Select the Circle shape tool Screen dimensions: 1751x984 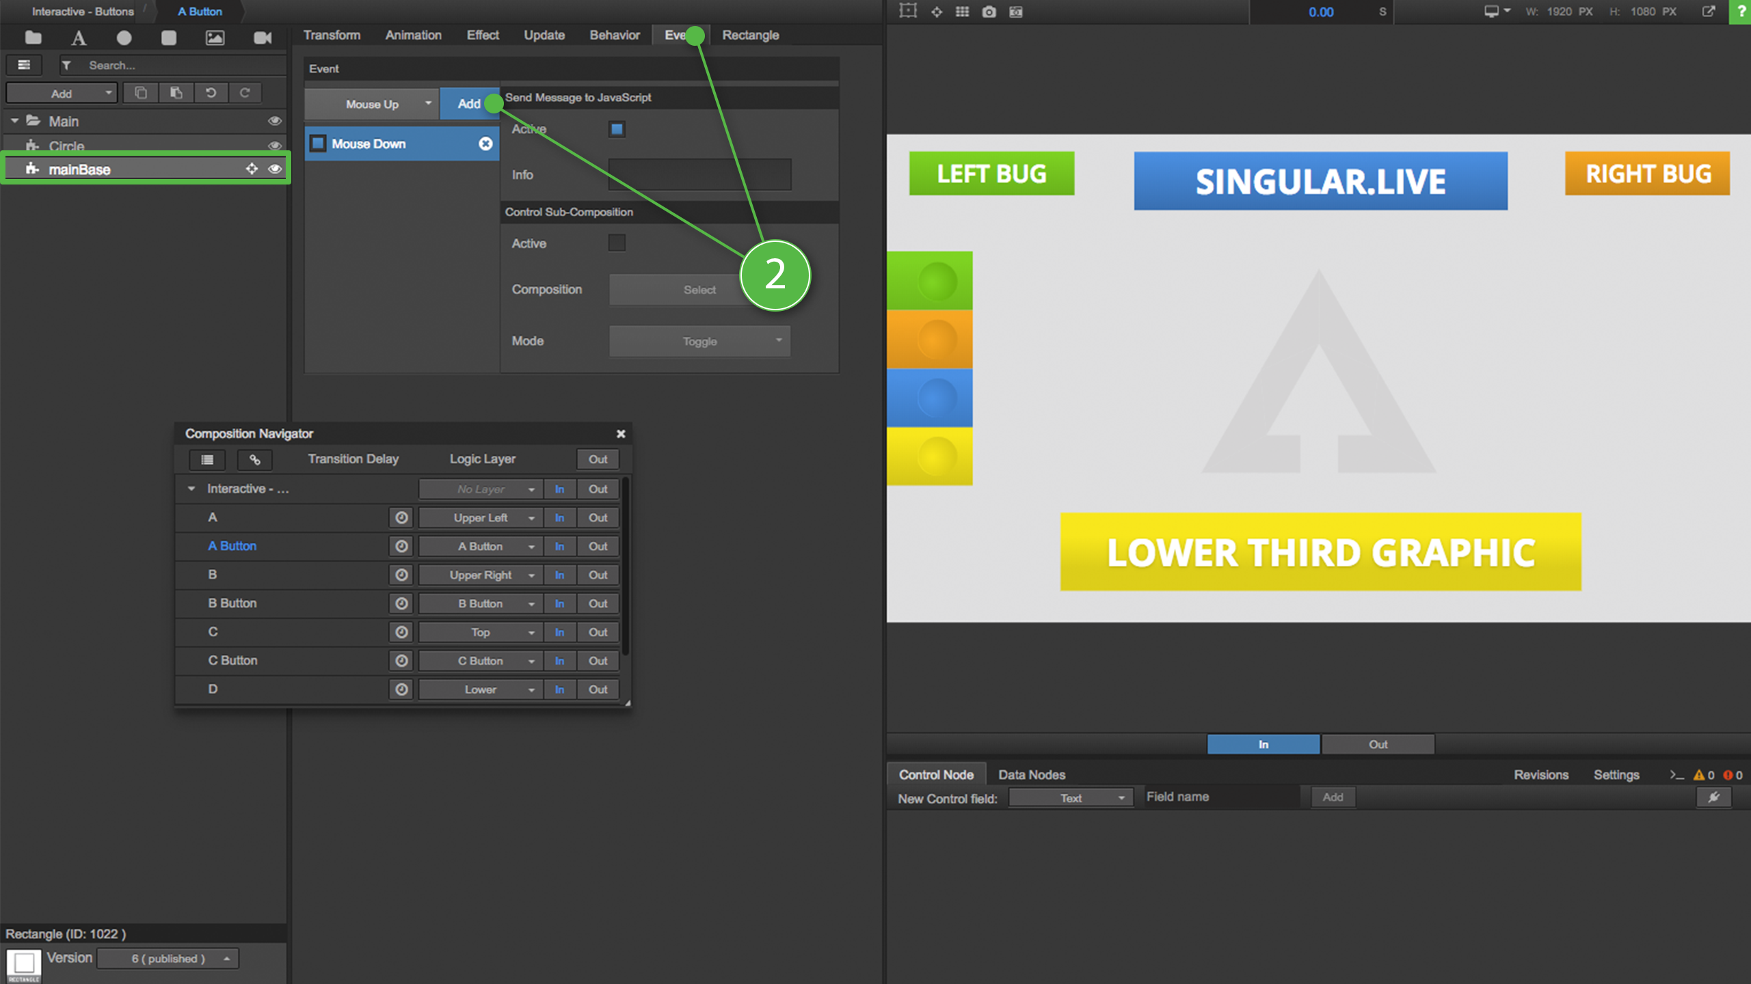tap(124, 38)
